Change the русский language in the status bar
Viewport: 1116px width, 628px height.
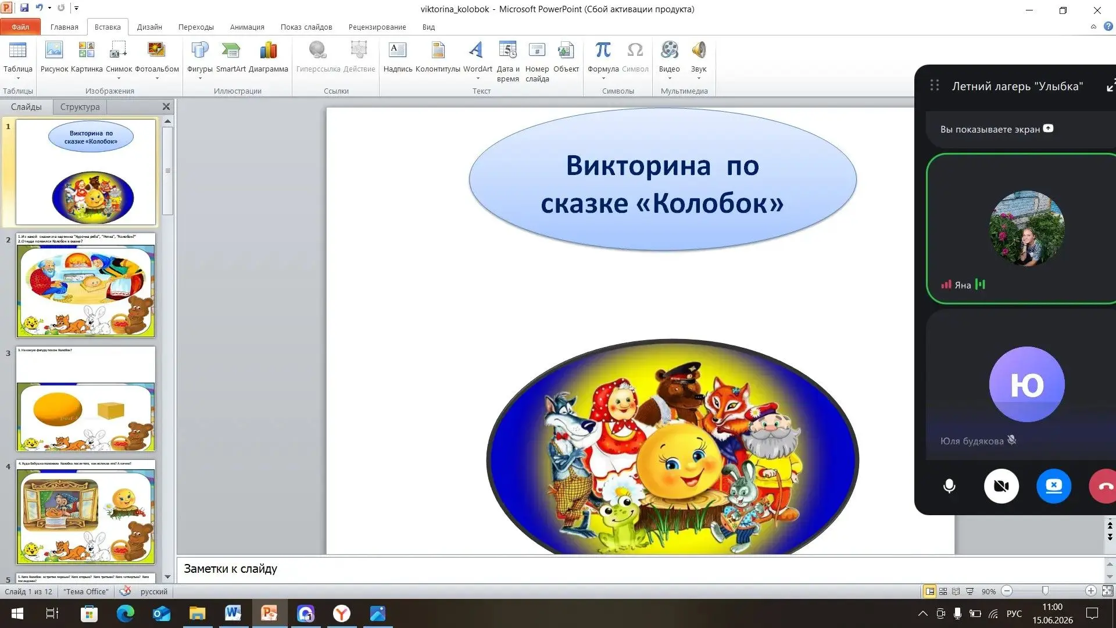click(x=153, y=591)
